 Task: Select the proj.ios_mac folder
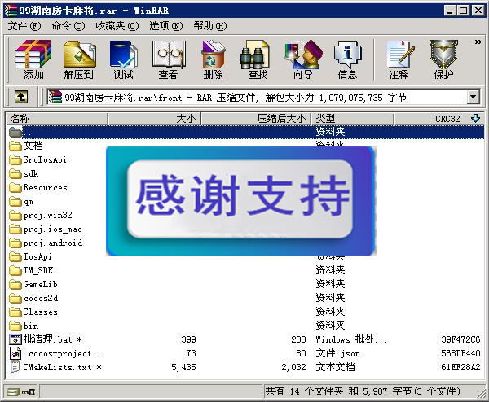[46, 229]
